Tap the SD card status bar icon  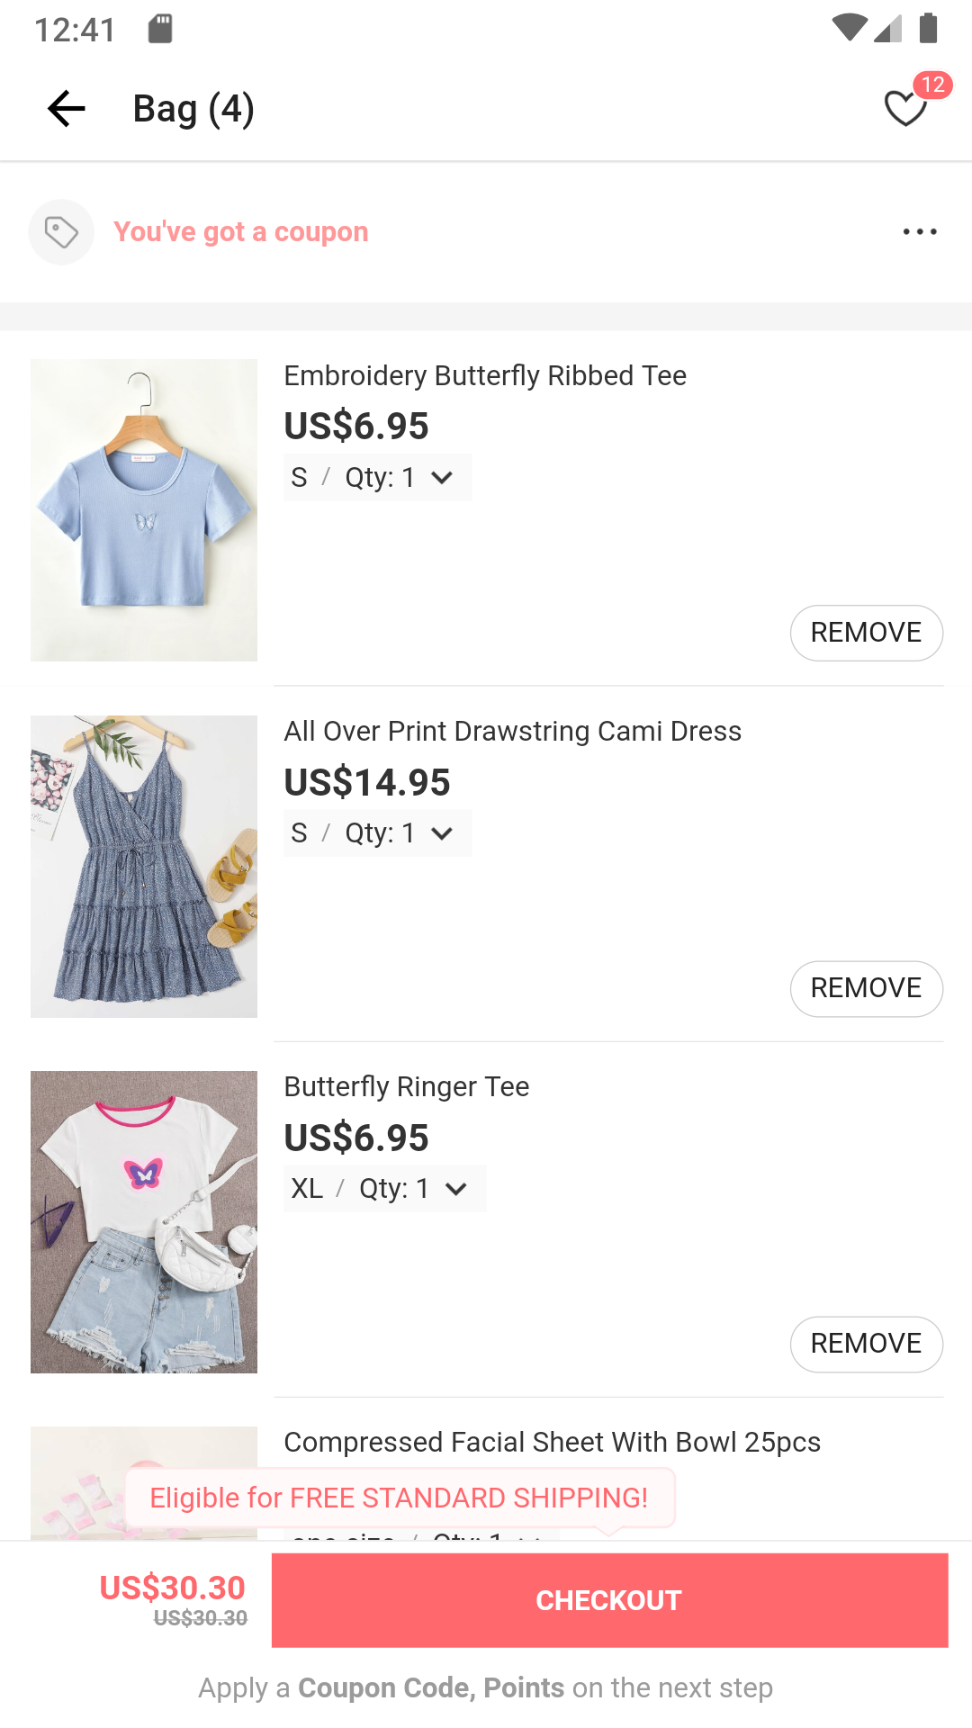(x=160, y=29)
